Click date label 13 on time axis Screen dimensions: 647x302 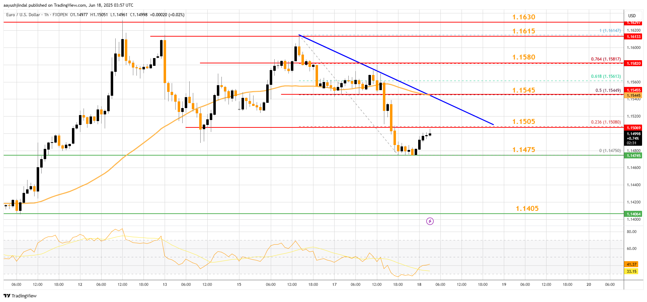click(x=165, y=284)
